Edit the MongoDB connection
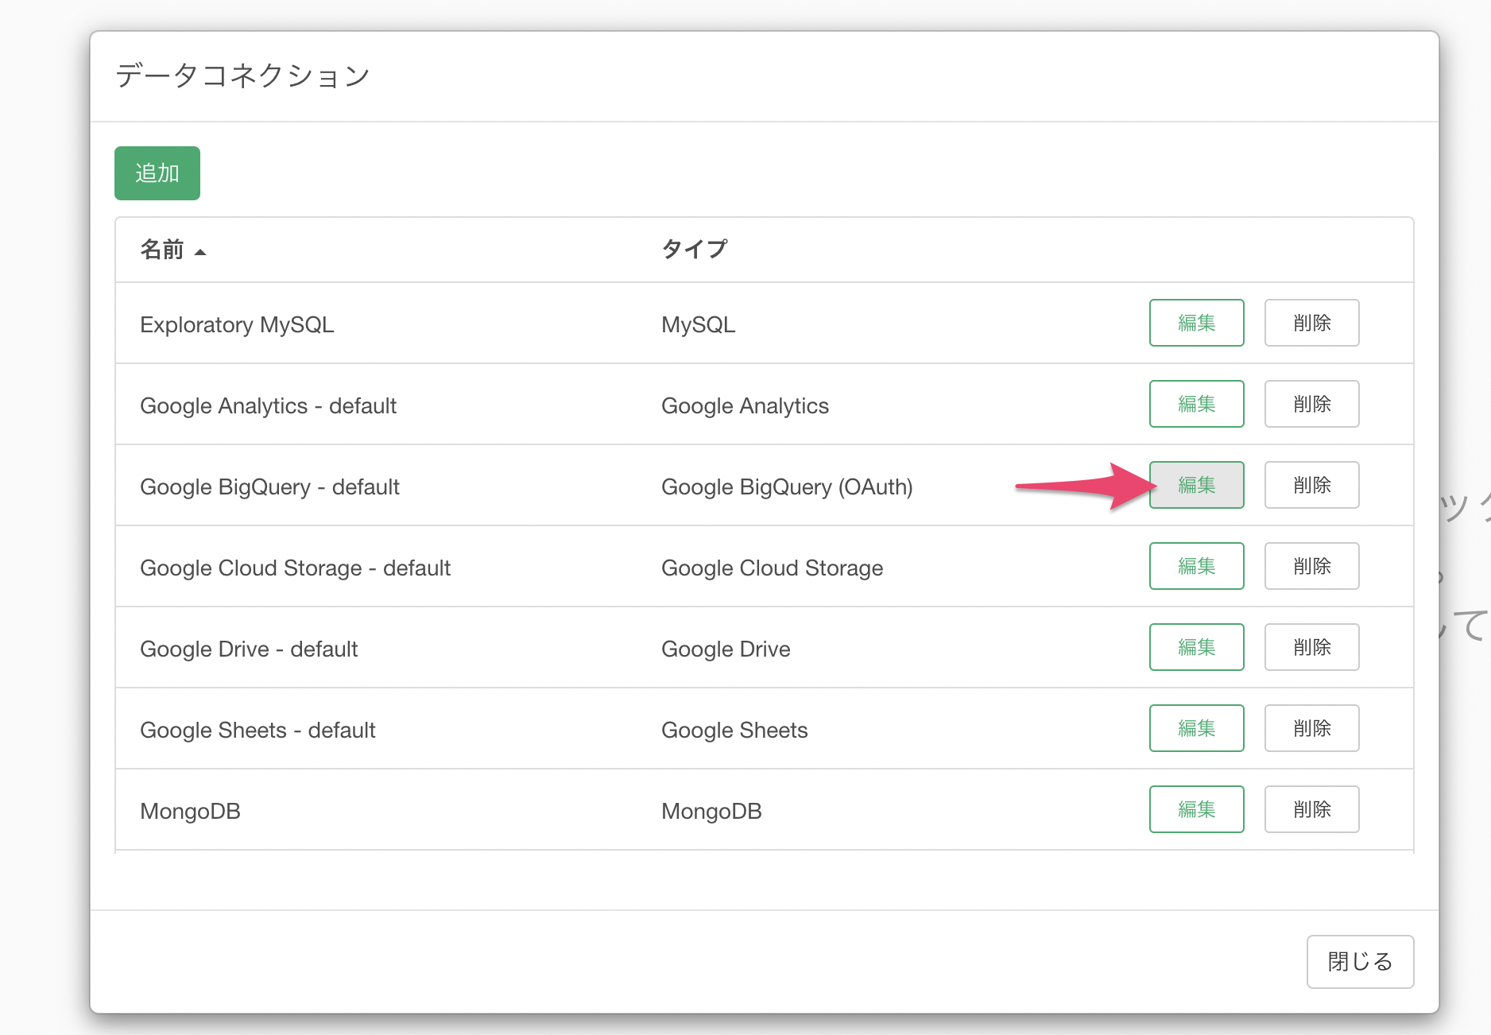Viewport: 1491px width, 1035px height. pyautogui.click(x=1196, y=809)
